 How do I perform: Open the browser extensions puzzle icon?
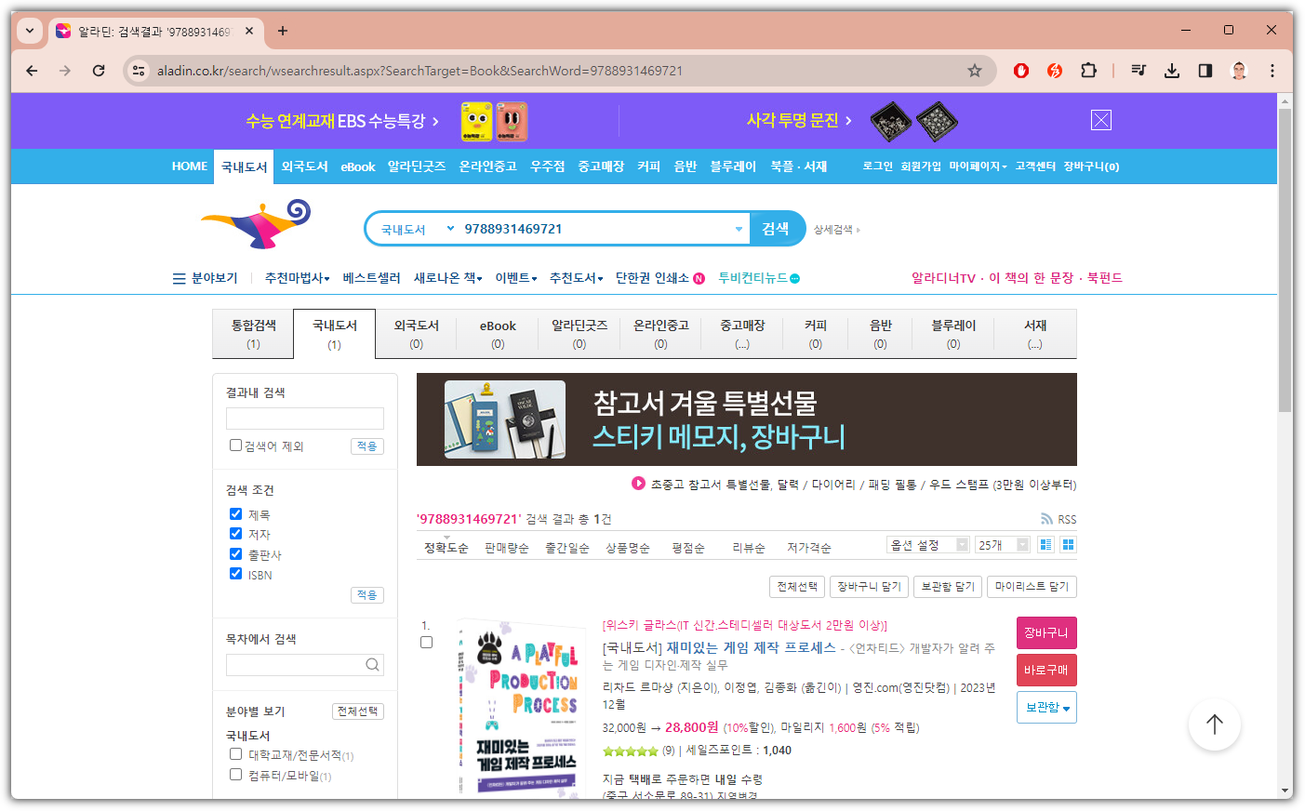pyautogui.click(x=1088, y=71)
